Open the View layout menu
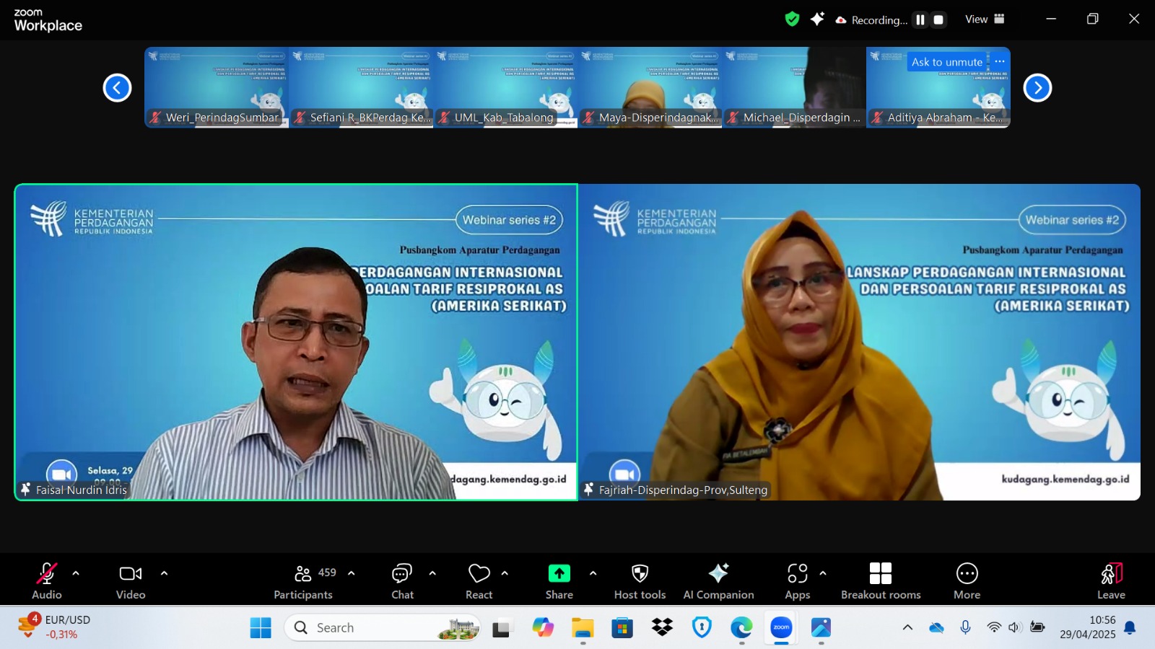Screen dimensions: 1155x649 pos(985,19)
